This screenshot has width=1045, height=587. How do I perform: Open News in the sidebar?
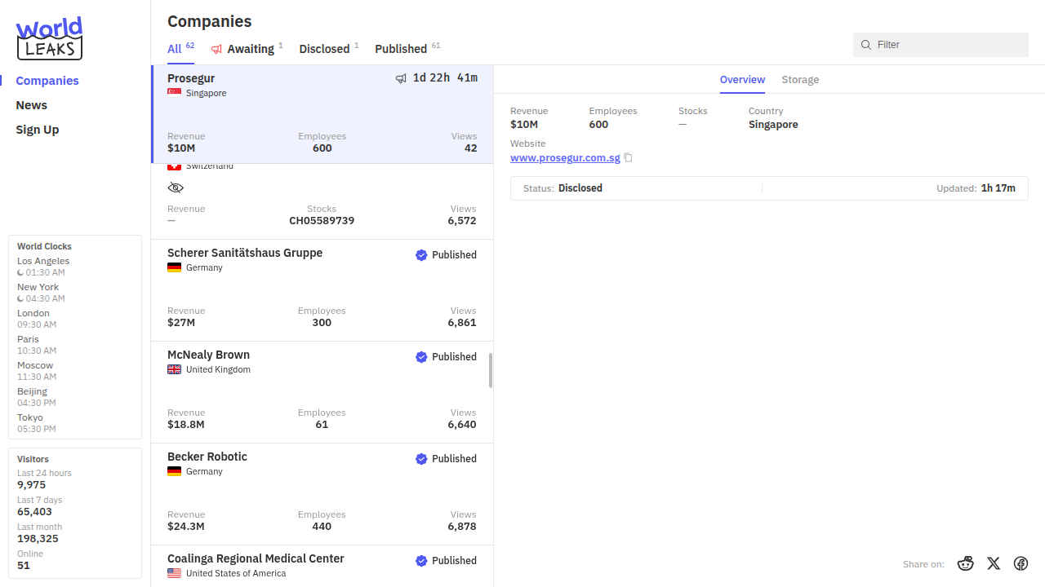[x=32, y=105]
